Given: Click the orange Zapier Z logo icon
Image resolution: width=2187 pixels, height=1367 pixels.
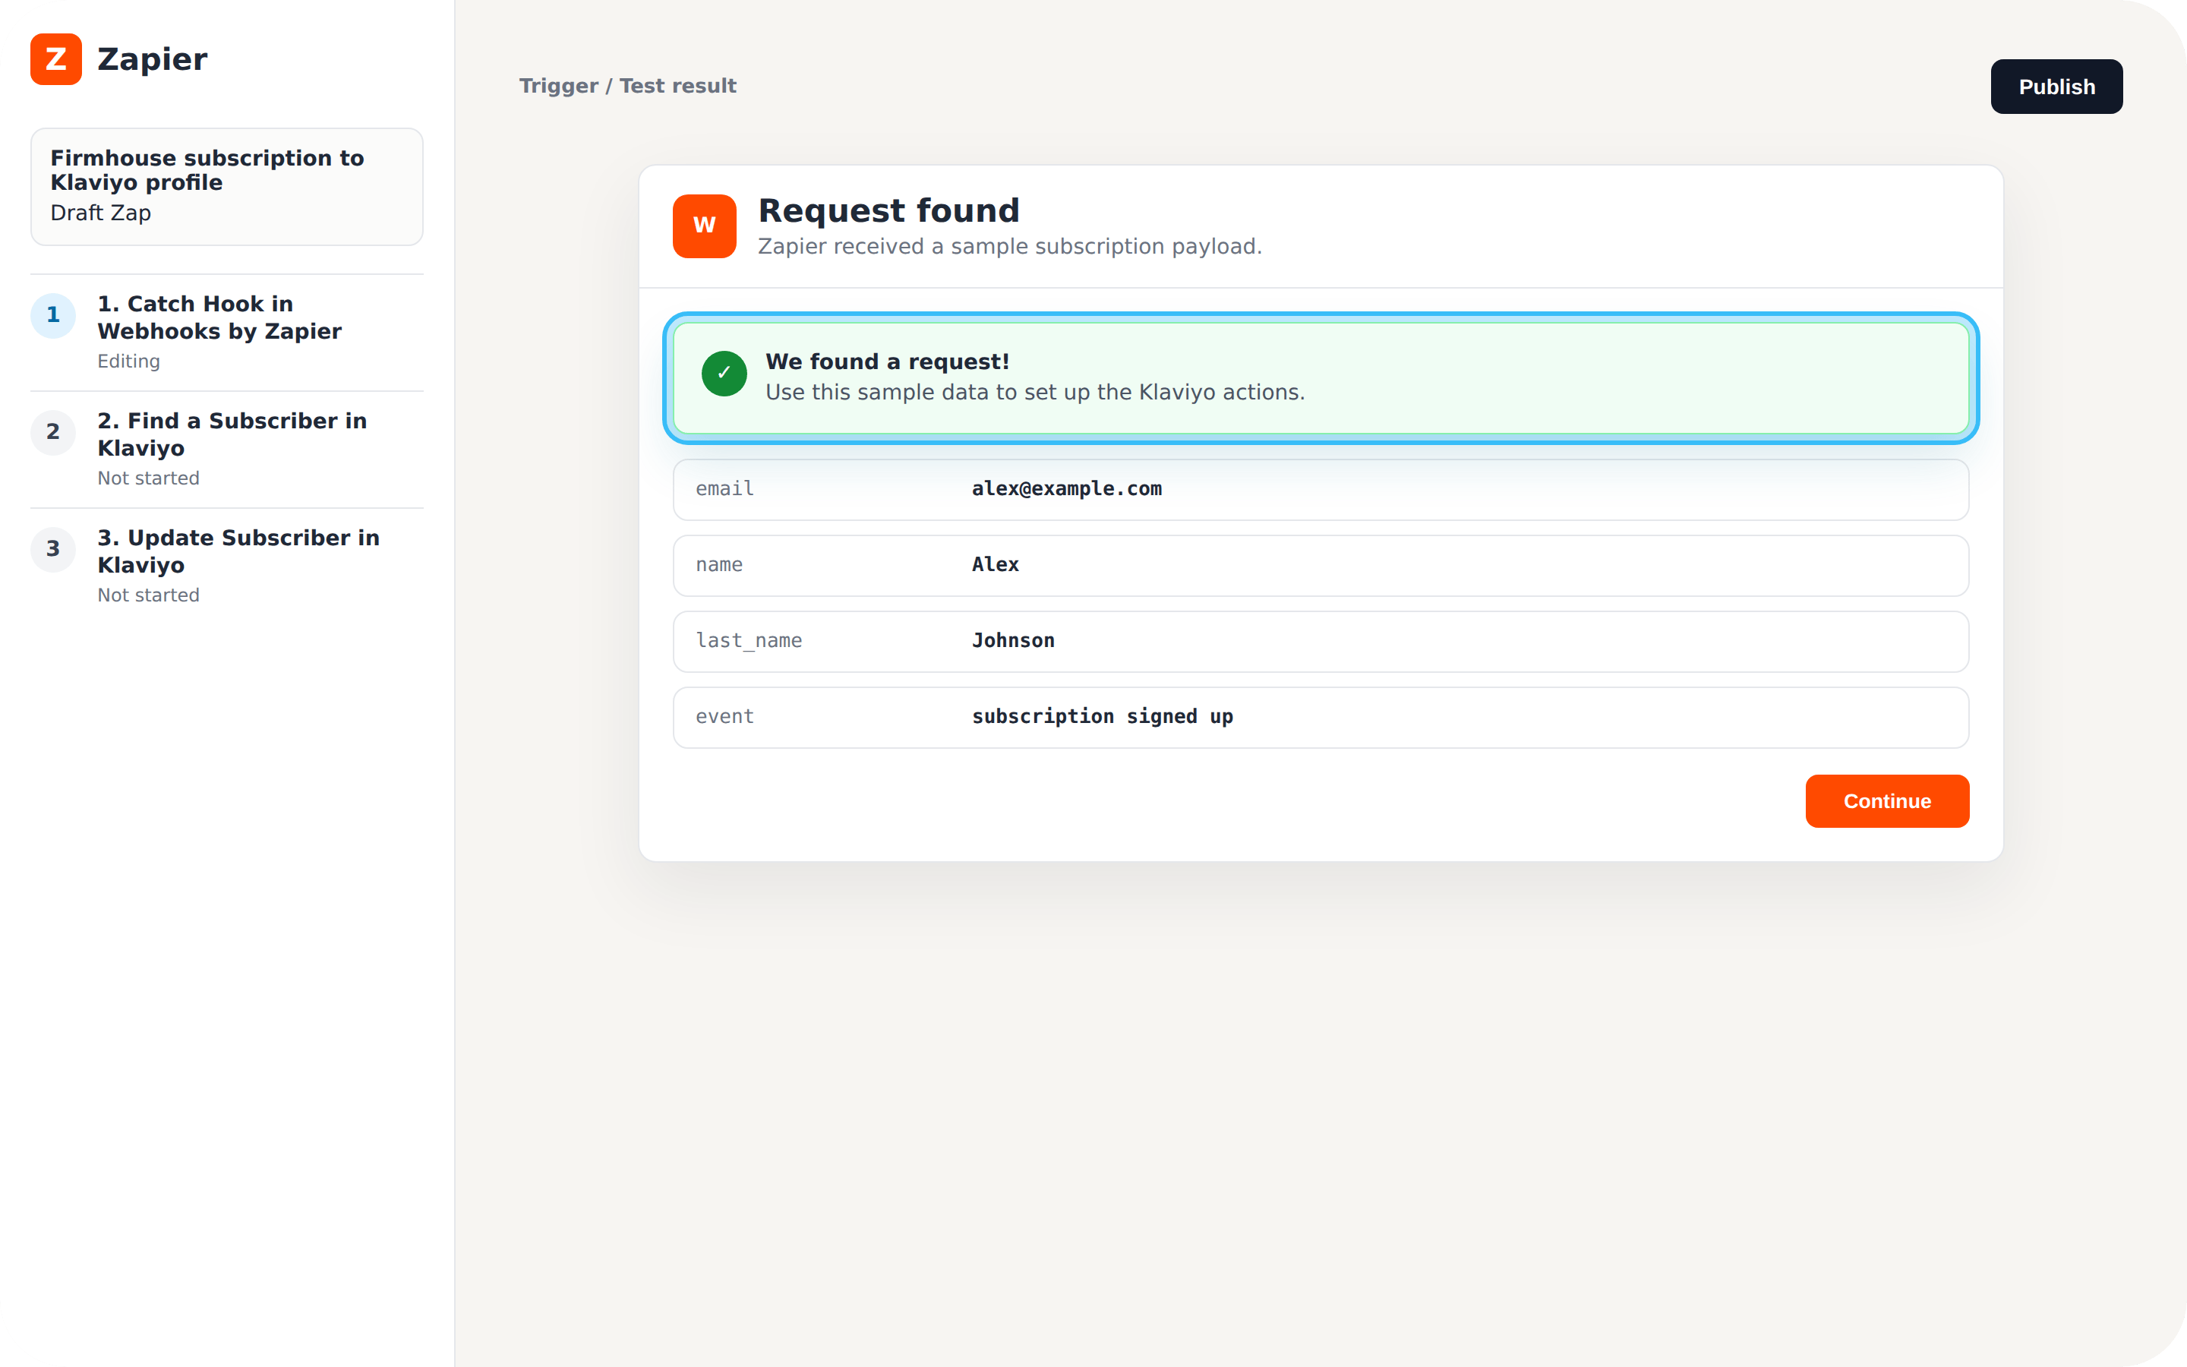Looking at the screenshot, I should (56, 58).
